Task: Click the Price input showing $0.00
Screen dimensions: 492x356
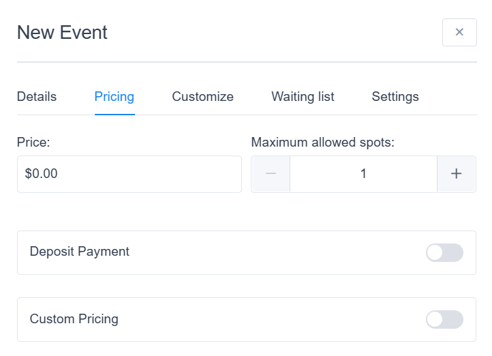Action: (129, 174)
